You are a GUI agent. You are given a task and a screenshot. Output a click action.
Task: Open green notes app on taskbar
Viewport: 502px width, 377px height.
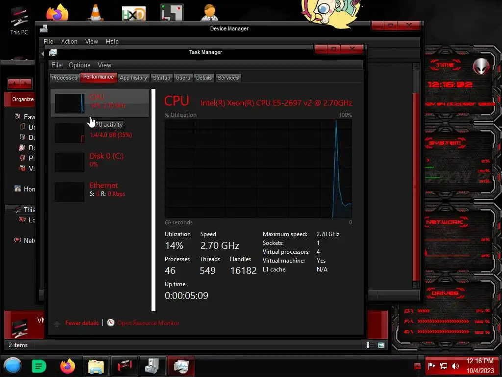click(39, 366)
